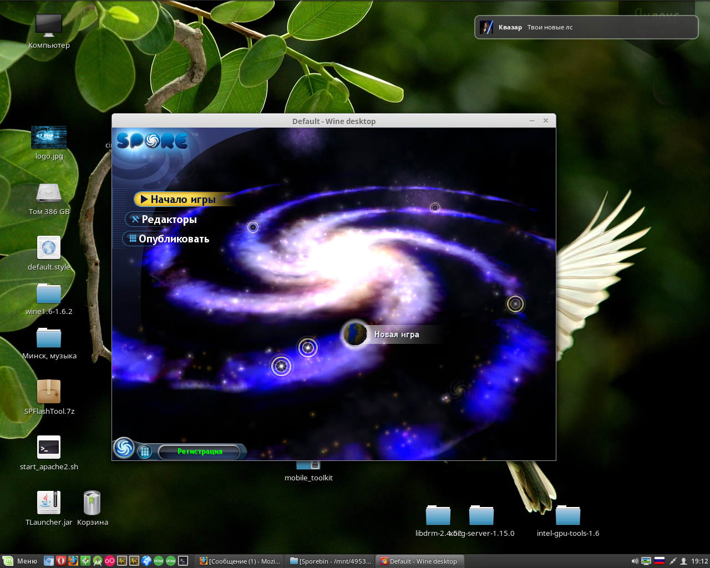Minimize the Wine desktop window
Image resolution: width=710 pixels, height=568 pixels.
coord(532,121)
